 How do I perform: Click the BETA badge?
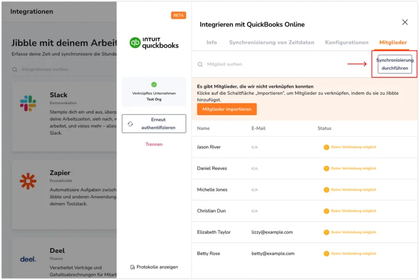point(178,15)
